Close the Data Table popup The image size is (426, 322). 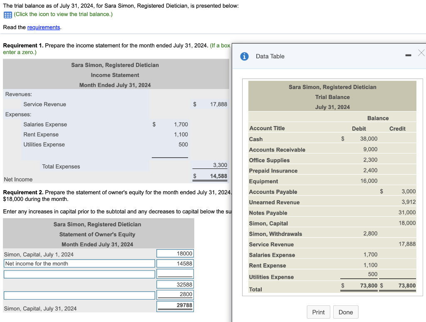(421, 52)
